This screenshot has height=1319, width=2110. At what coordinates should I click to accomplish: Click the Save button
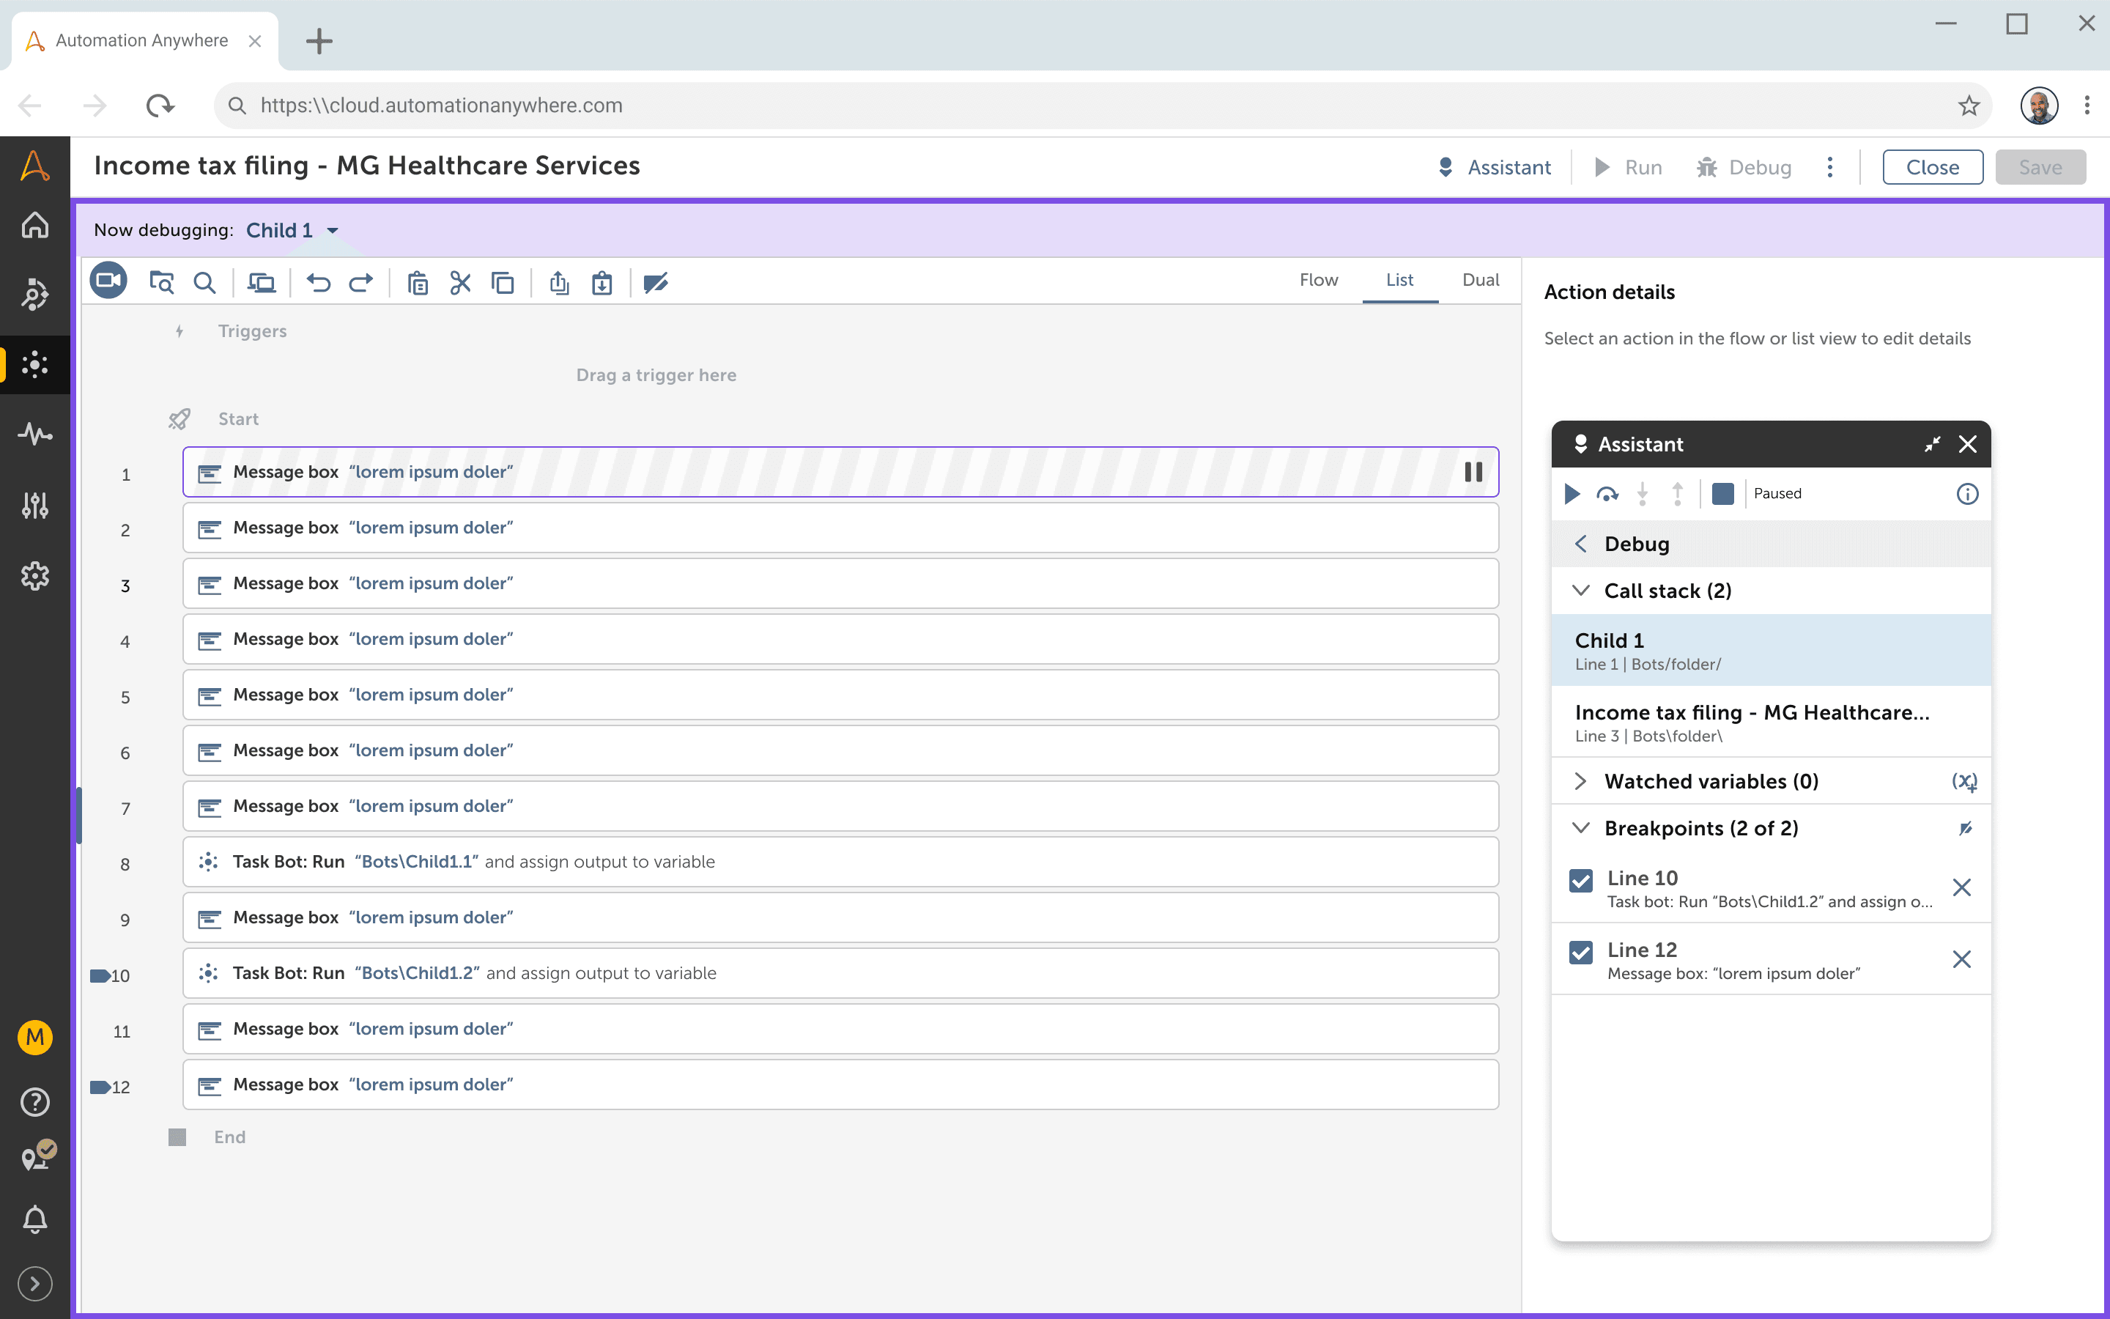pos(2040,168)
